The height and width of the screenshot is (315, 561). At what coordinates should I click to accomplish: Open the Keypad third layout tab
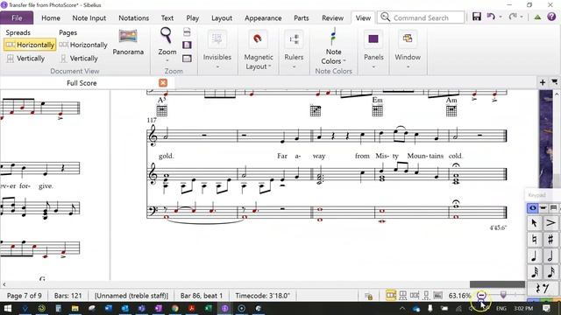coord(553,208)
